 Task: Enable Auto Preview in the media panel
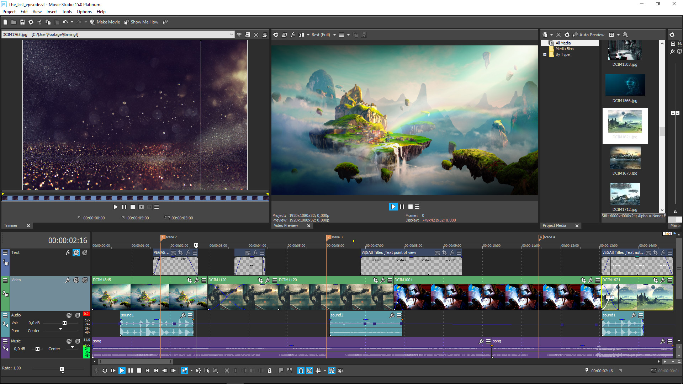coord(589,34)
